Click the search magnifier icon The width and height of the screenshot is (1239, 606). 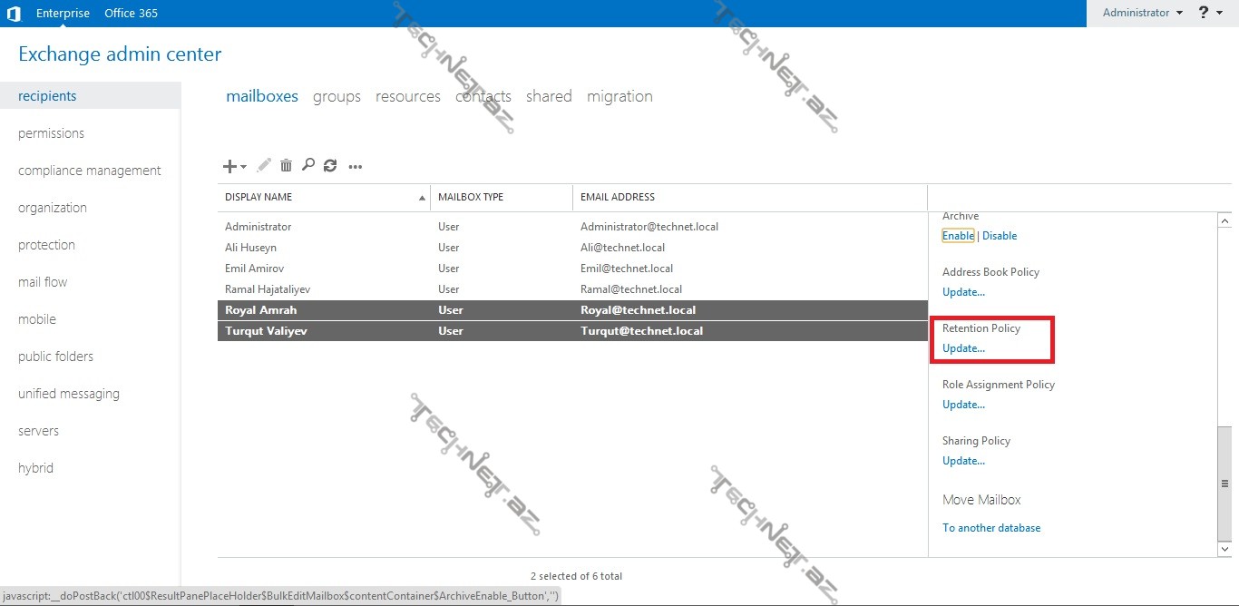pos(307,165)
